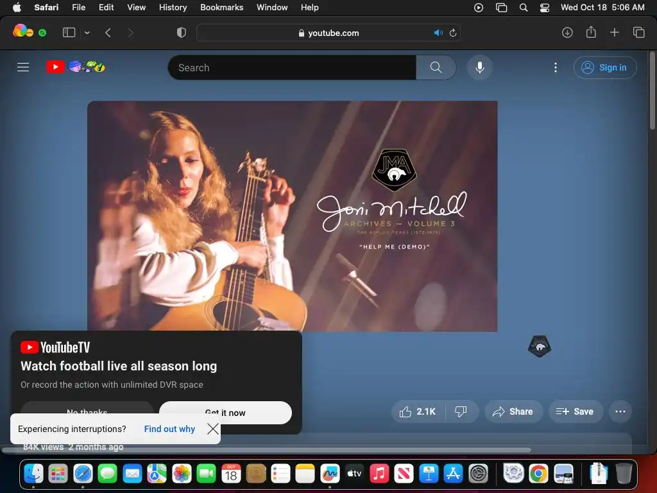Open the Edit menu
The height and width of the screenshot is (493, 657).
(106, 8)
